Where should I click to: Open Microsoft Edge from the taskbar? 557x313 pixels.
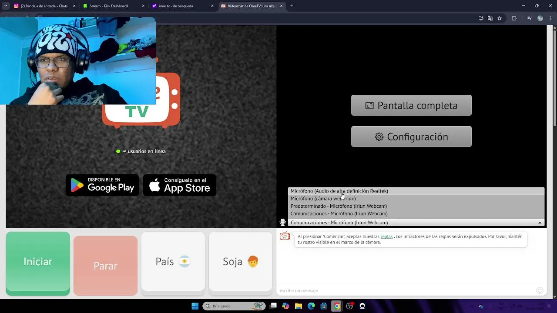click(x=311, y=306)
